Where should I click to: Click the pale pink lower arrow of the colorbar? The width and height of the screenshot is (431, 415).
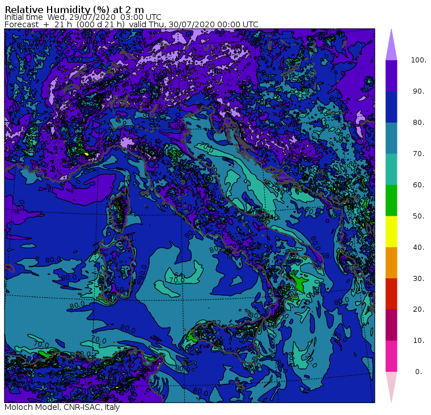[x=391, y=385]
